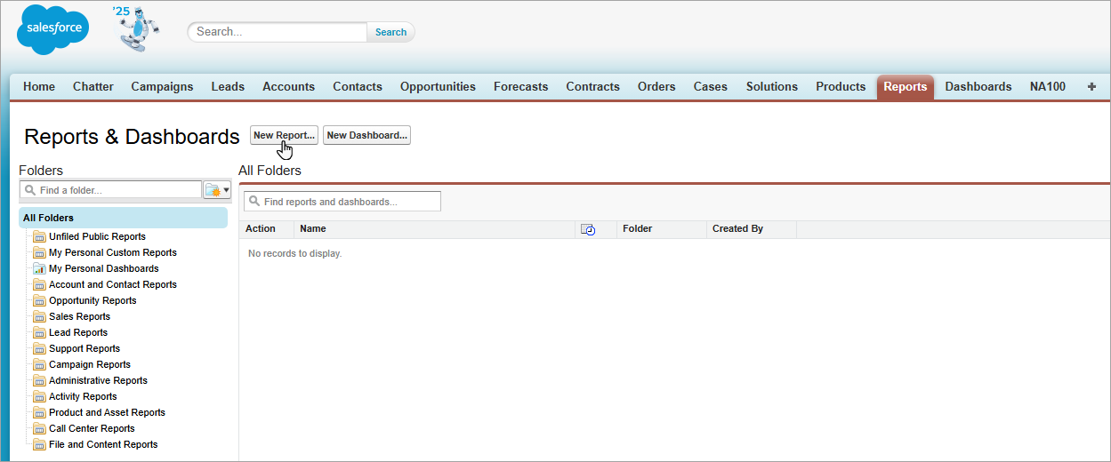Switch to the Chatter tab

(x=93, y=87)
